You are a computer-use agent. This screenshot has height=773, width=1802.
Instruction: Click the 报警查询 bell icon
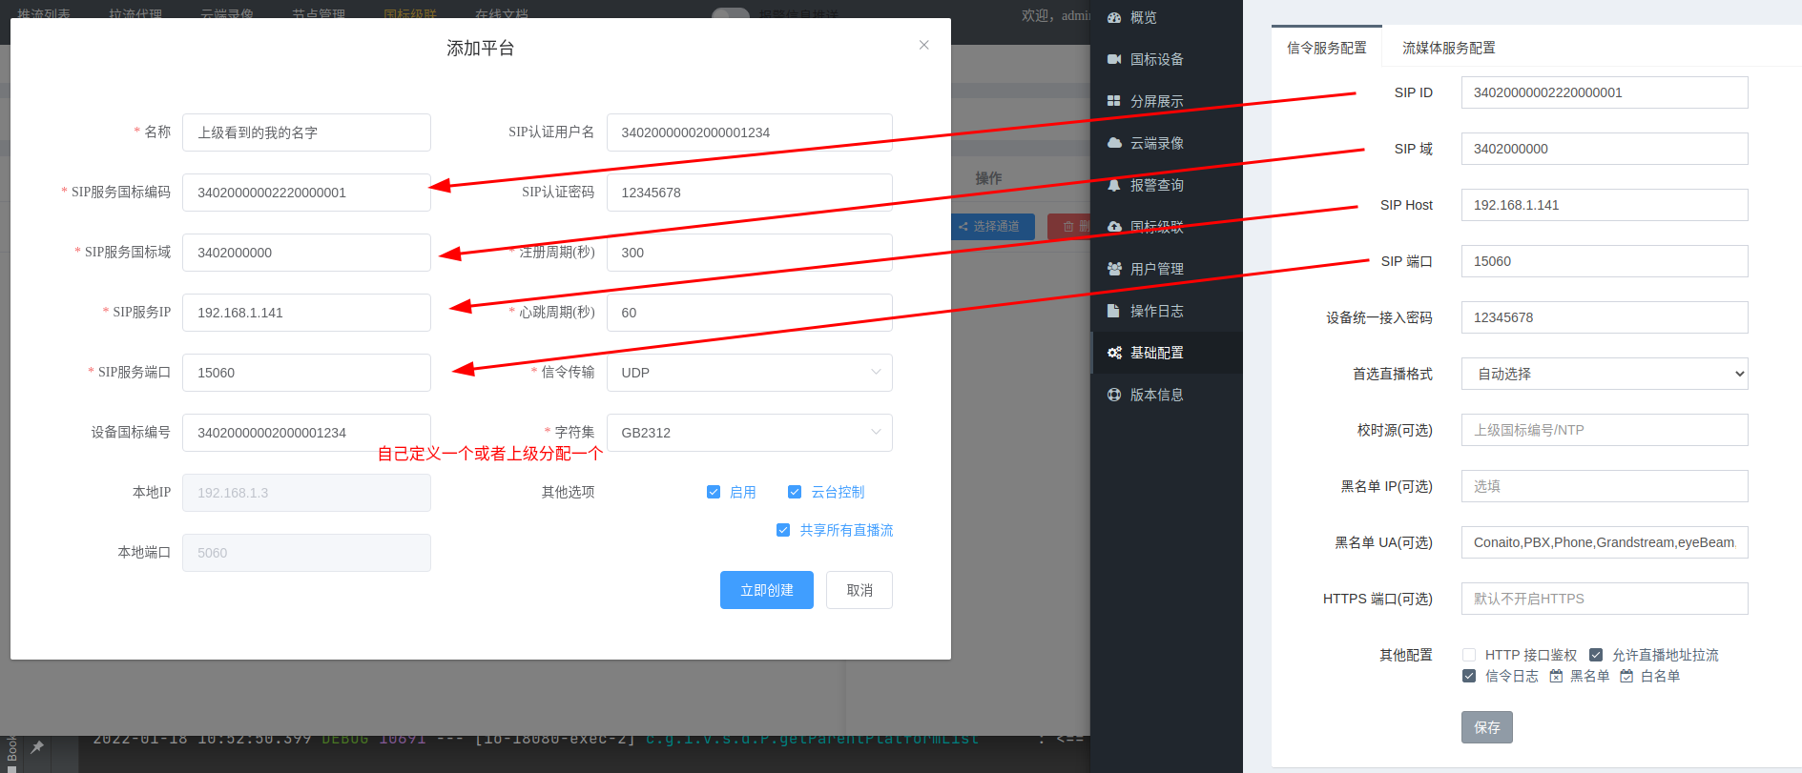click(1113, 185)
